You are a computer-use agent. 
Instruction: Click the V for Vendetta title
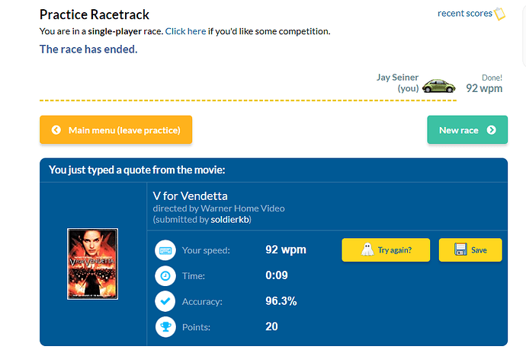(x=190, y=195)
